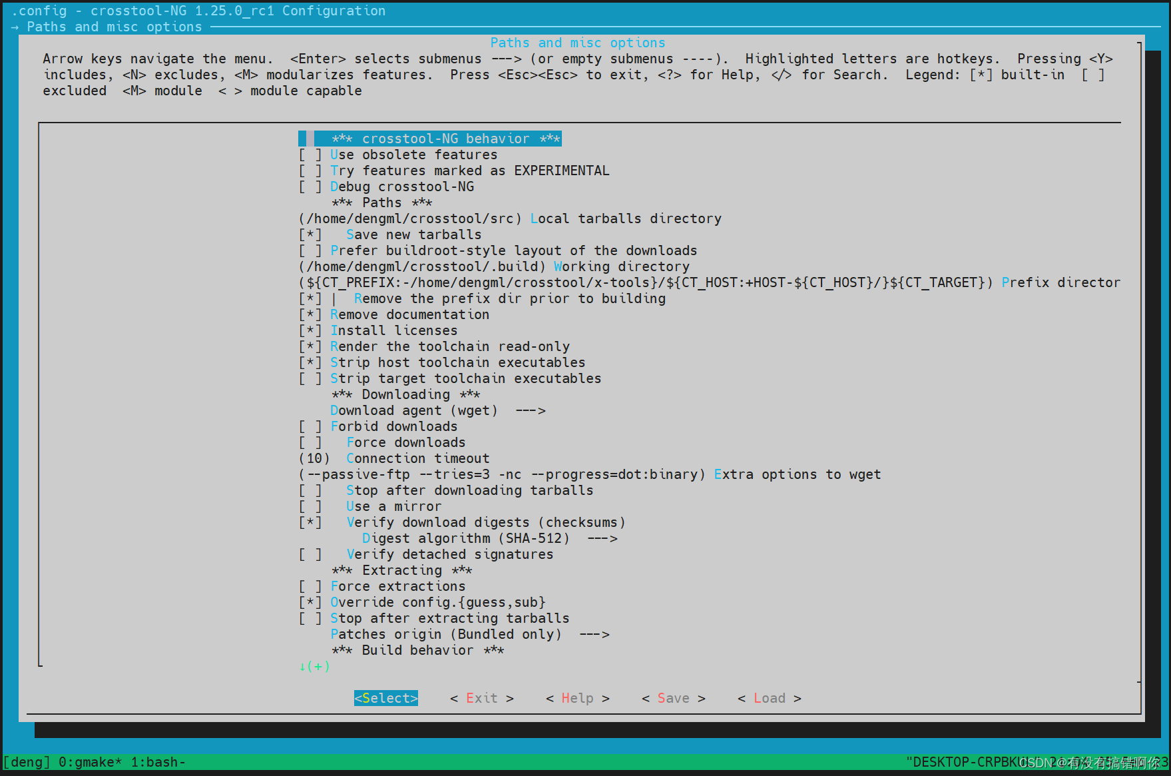Image resolution: width=1171 pixels, height=776 pixels.
Task: Click the Paths section header
Action: click(382, 202)
